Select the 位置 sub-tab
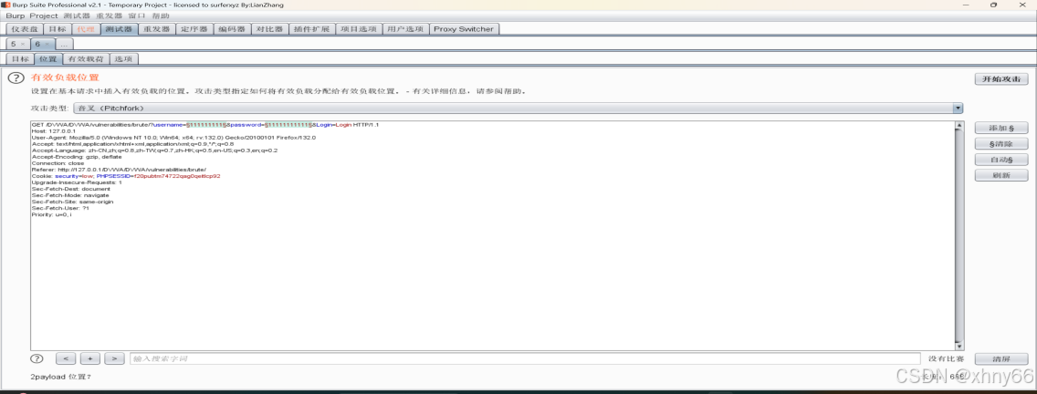 (48, 59)
